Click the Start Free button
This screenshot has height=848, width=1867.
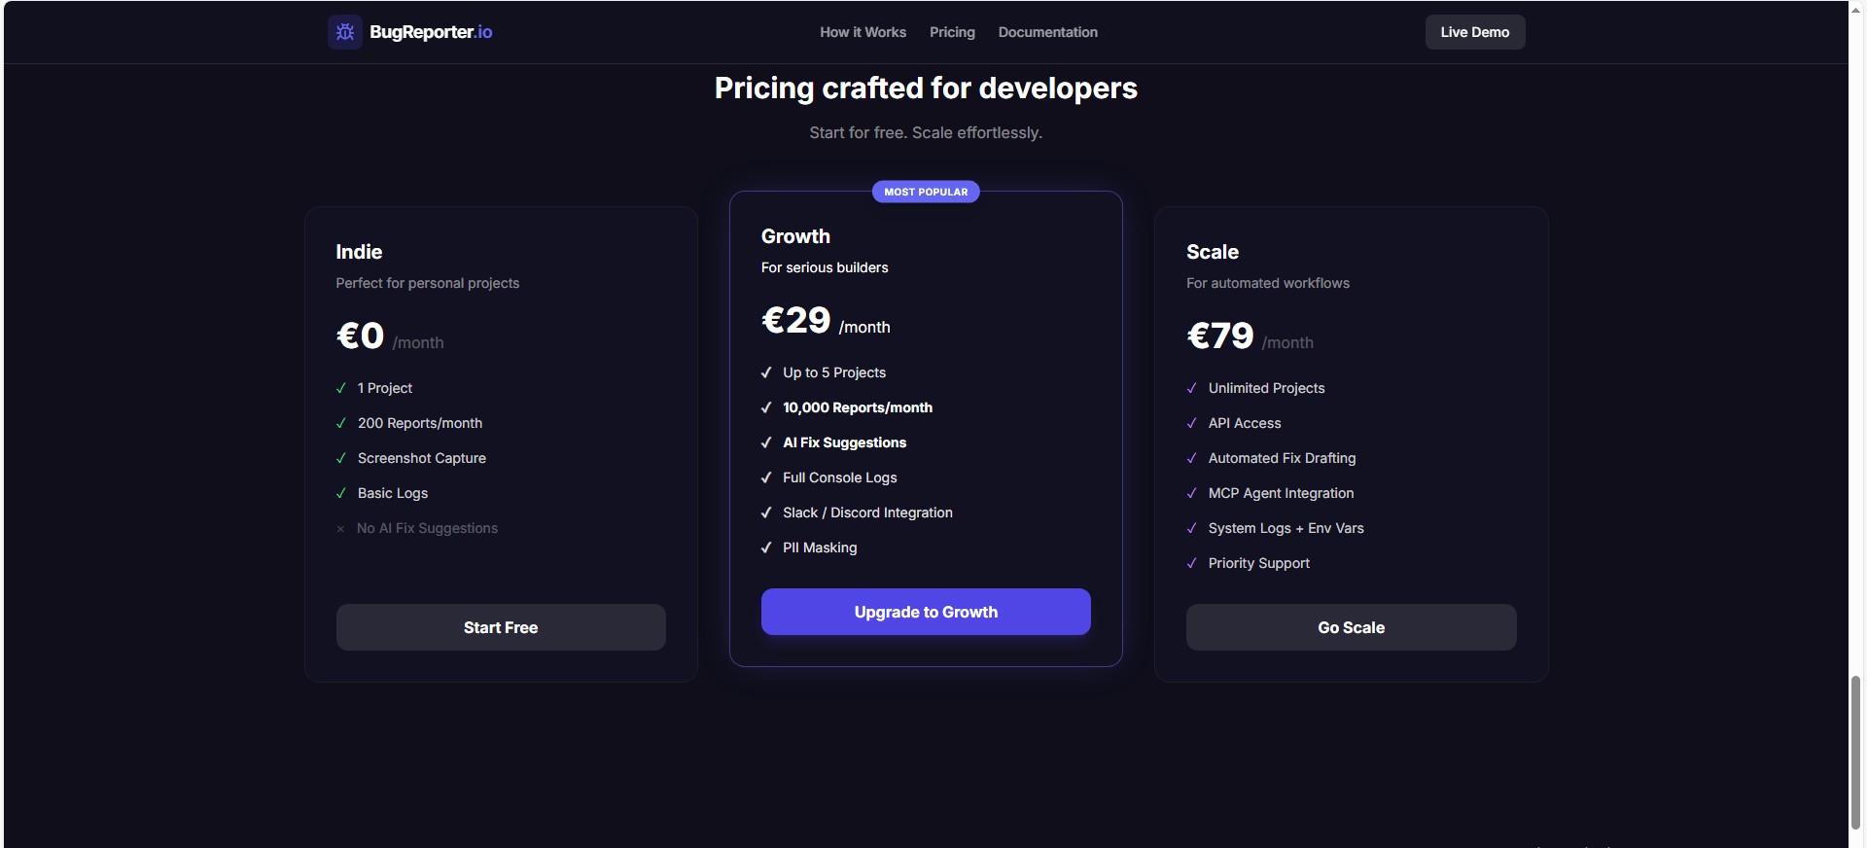[x=501, y=627]
